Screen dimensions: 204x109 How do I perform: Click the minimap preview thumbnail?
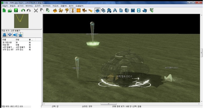[21, 21]
